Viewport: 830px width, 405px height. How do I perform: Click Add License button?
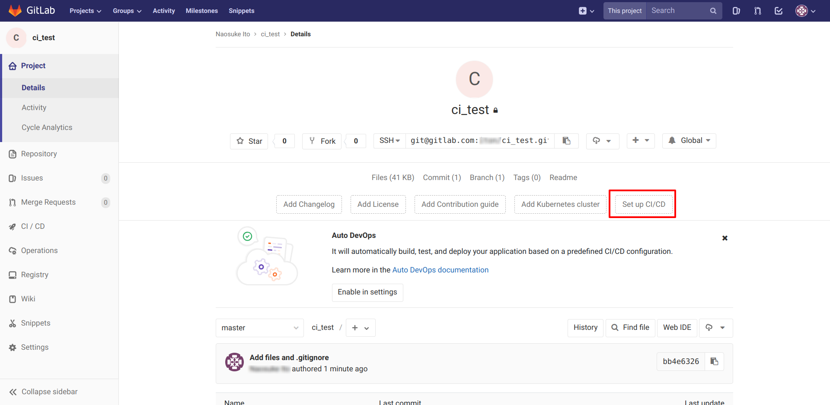(x=378, y=204)
